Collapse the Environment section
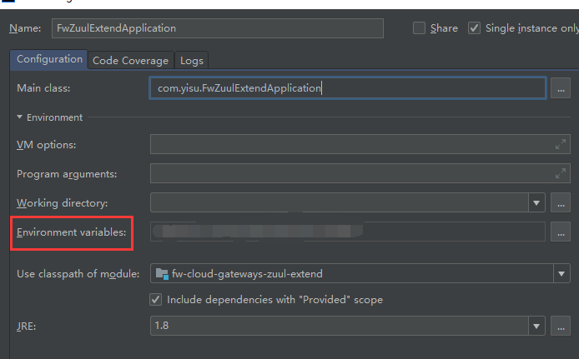This screenshot has height=359, width=579. [x=19, y=117]
